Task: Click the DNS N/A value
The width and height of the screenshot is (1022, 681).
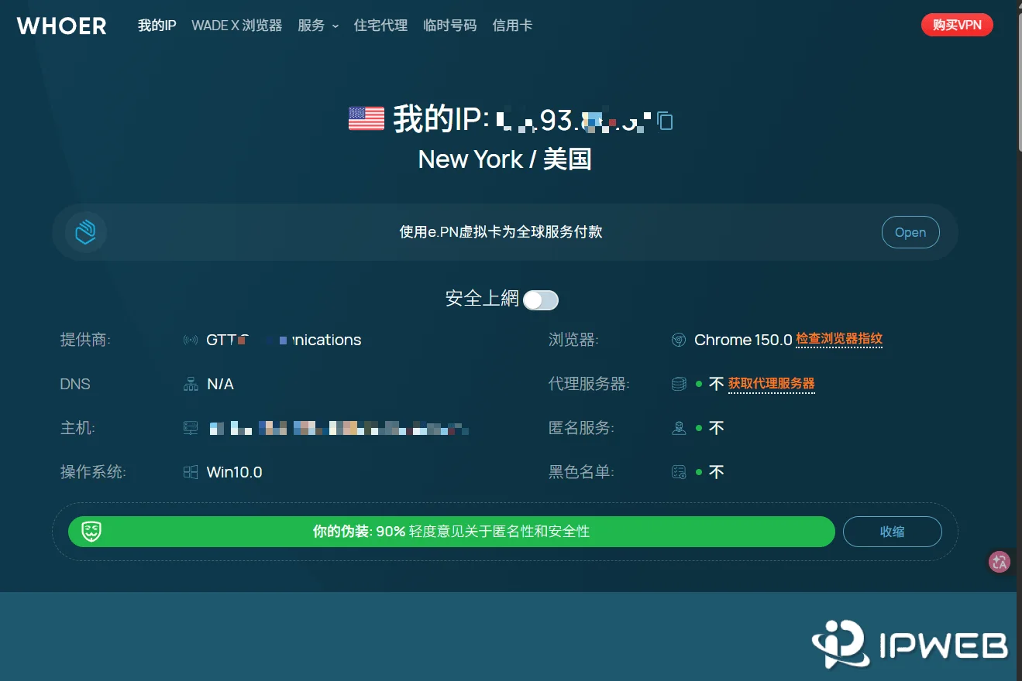Action: click(x=220, y=384)
